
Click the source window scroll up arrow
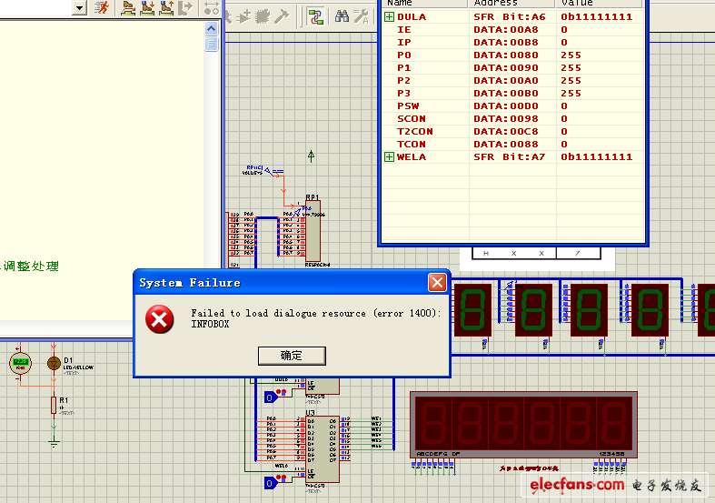[x=211, y=29]
